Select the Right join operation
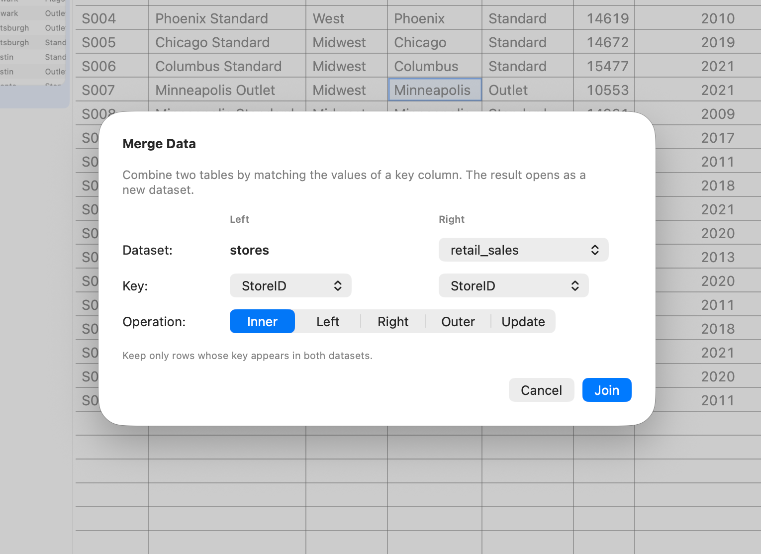The height and width of the screenshot is (554, 761). click(393, 321)
